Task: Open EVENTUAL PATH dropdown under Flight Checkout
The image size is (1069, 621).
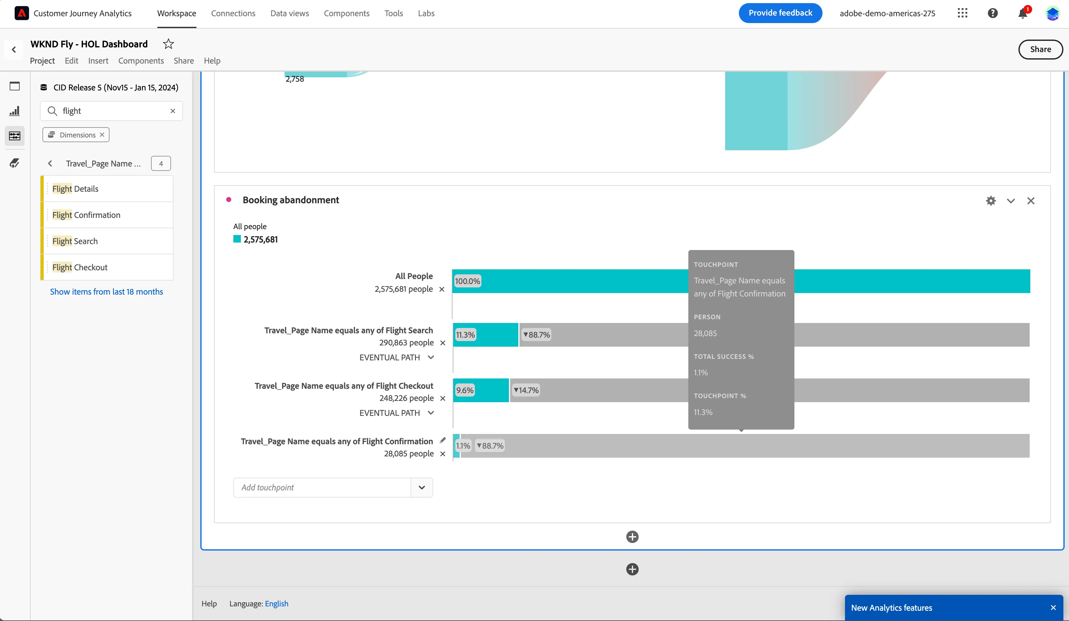Action: tap(397, 413)
